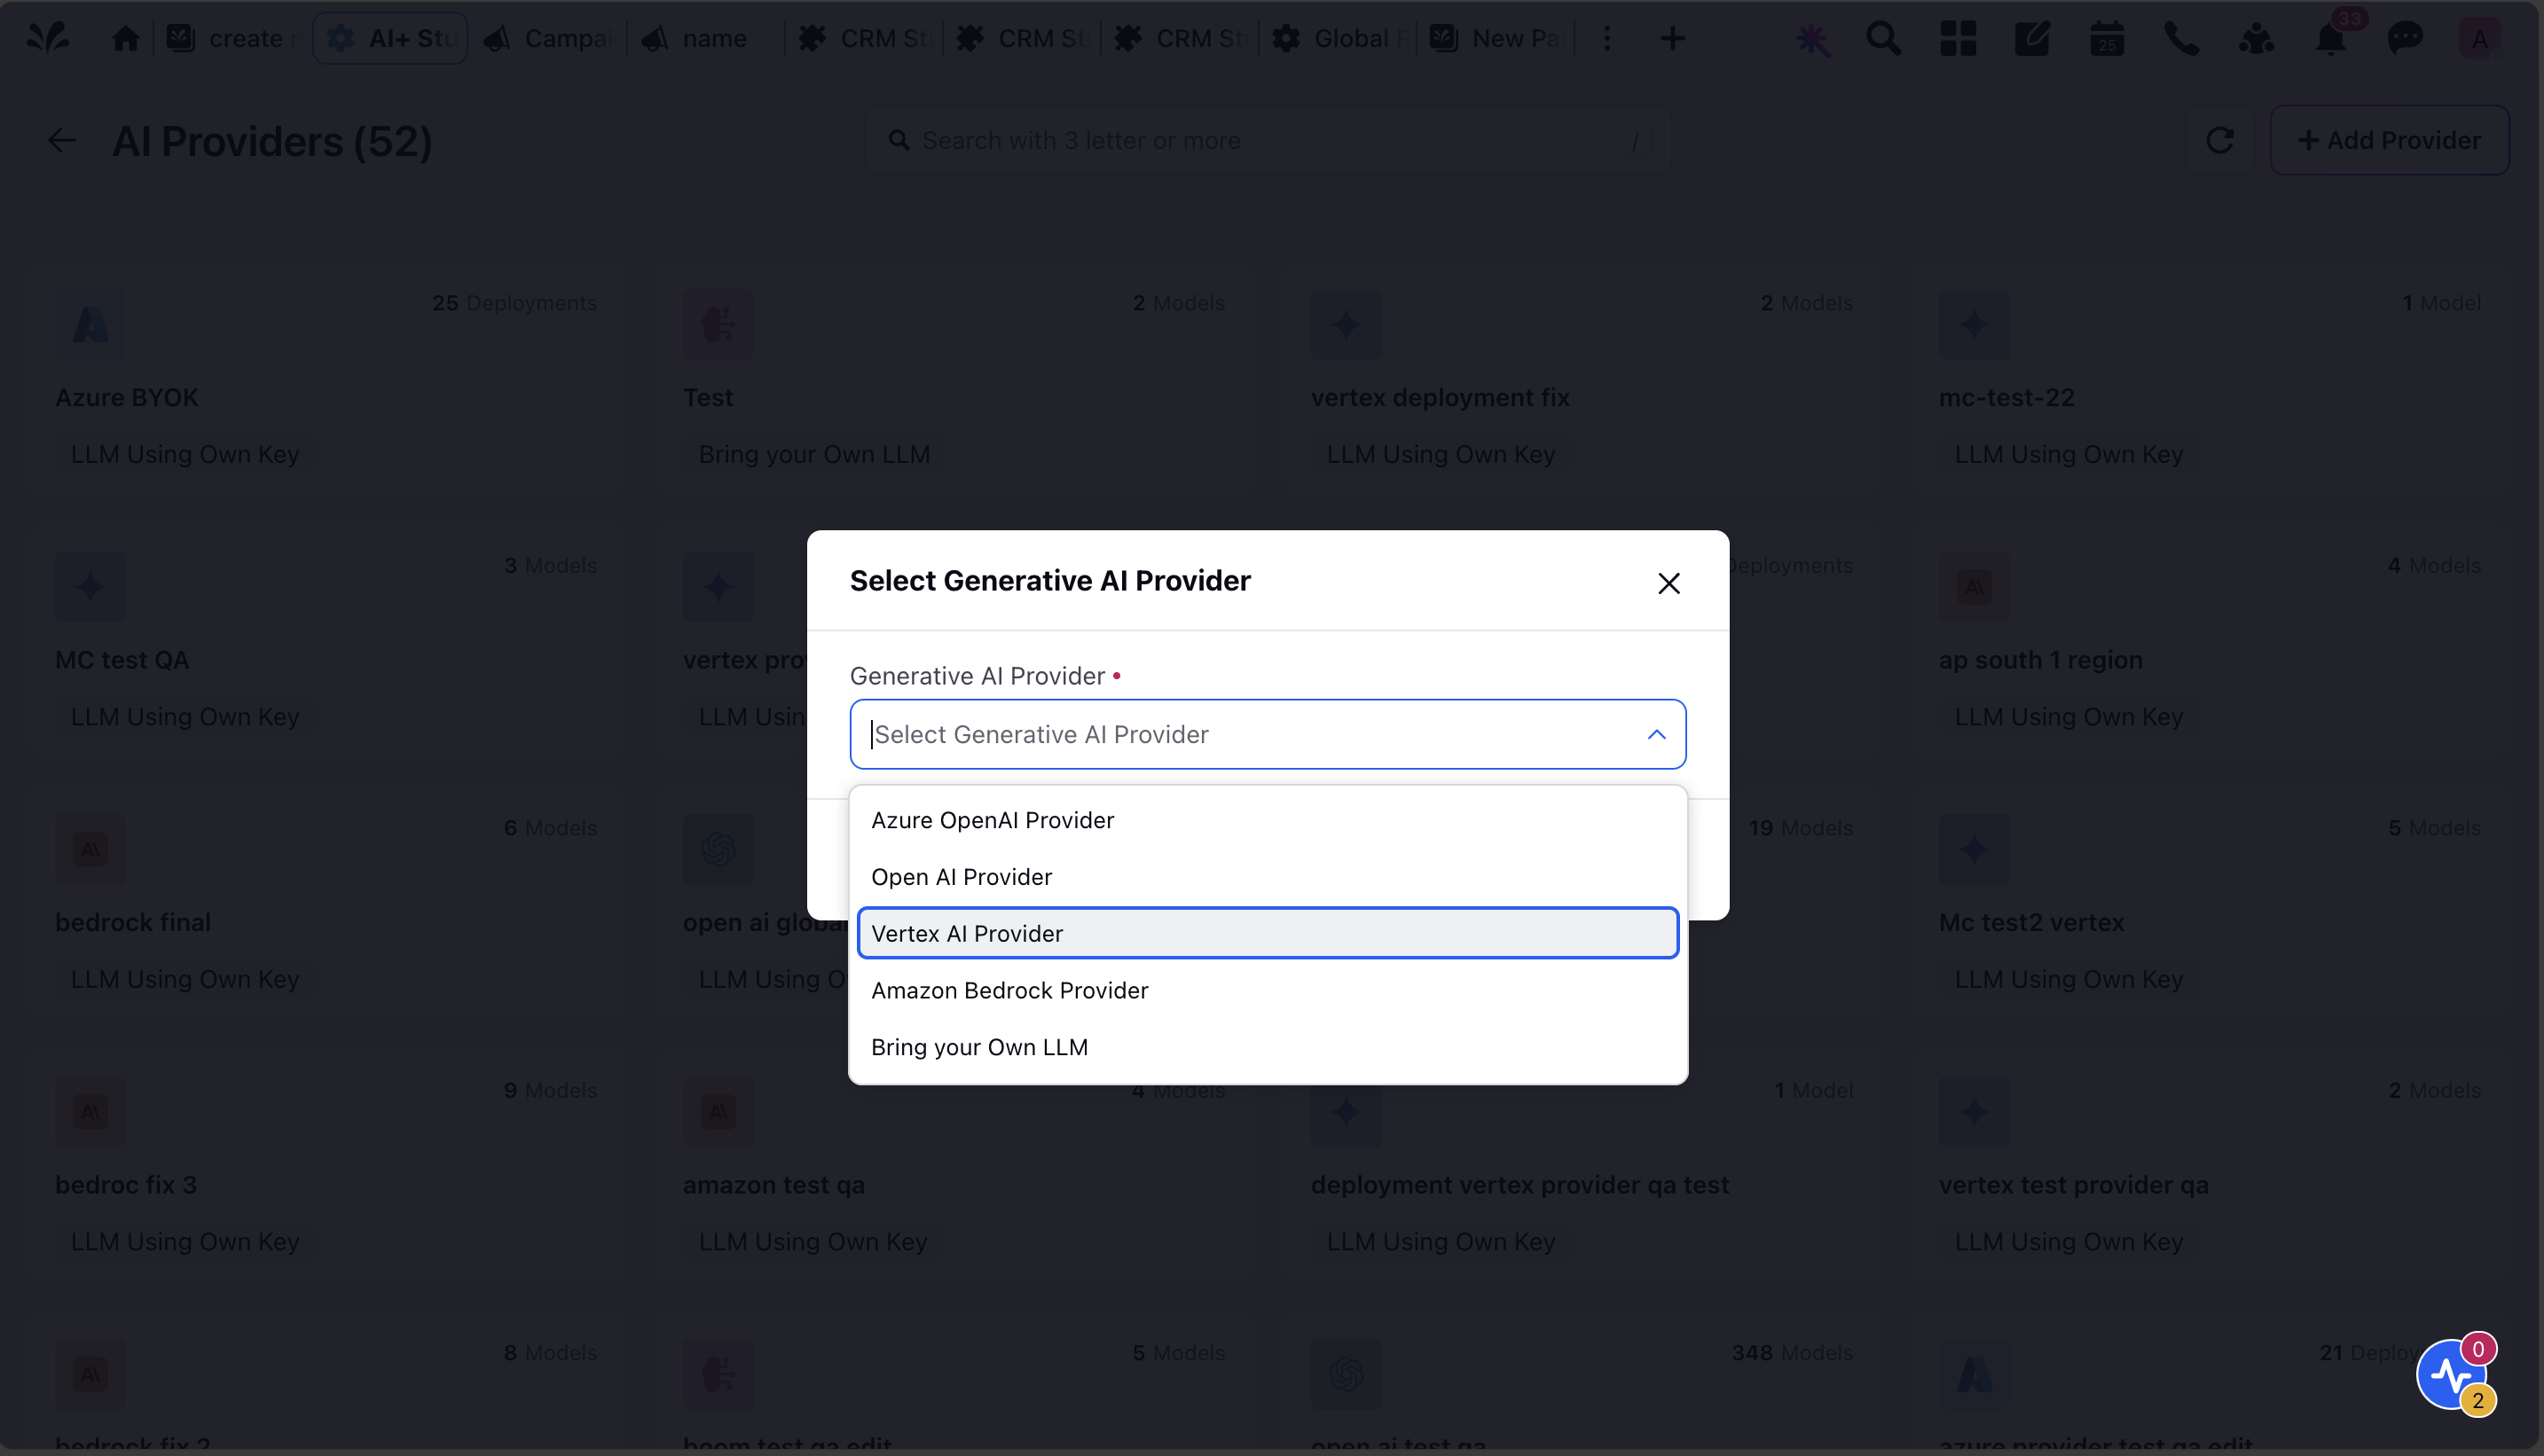
Task: Open the app launcher grid icon
Action: pyautogui.click(x=1958, y=38)
